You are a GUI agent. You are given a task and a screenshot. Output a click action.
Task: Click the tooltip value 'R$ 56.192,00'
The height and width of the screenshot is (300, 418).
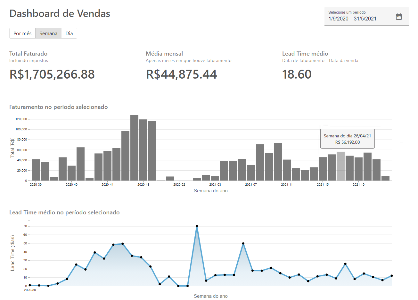(x=348, y=142)
